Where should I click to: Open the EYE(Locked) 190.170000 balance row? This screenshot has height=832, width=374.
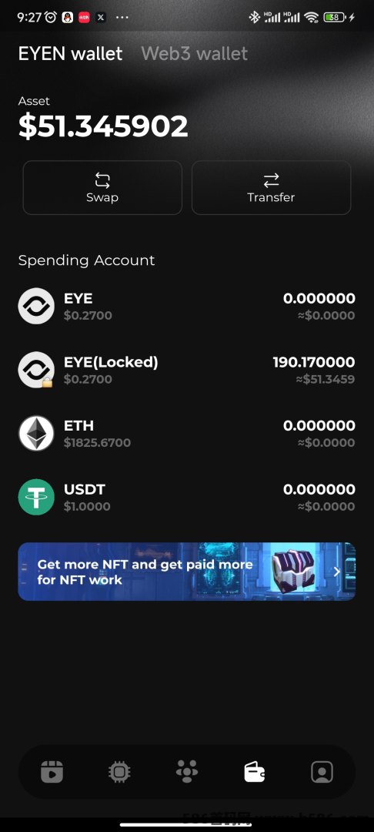tap(186, 370)
